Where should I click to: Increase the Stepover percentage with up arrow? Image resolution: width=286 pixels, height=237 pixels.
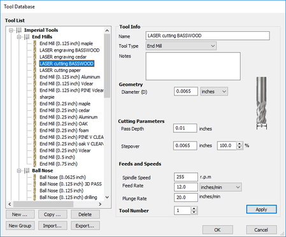[240, 144]
